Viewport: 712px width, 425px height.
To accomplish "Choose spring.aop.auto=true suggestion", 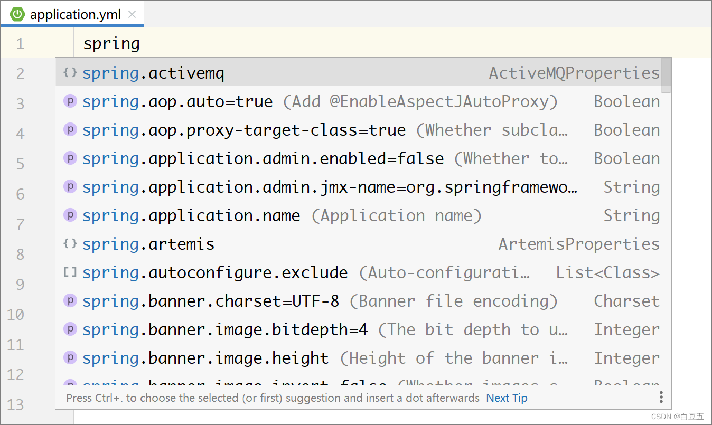I will tap(359, 101).
